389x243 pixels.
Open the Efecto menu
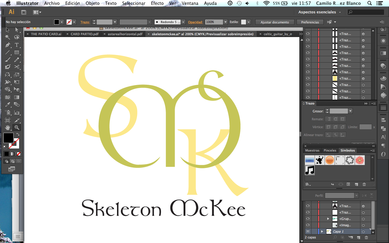click(x=157, y=3)
